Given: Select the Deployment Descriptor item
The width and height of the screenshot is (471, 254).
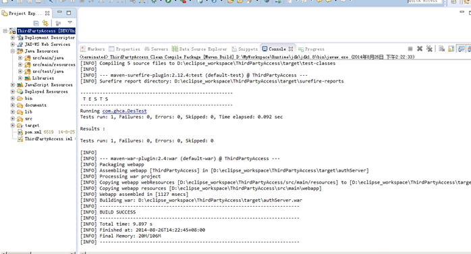Looking at the screenshot, I should 49,38.
